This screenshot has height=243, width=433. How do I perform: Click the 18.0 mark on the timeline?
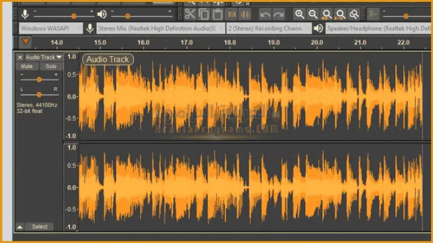click(230, 43)
